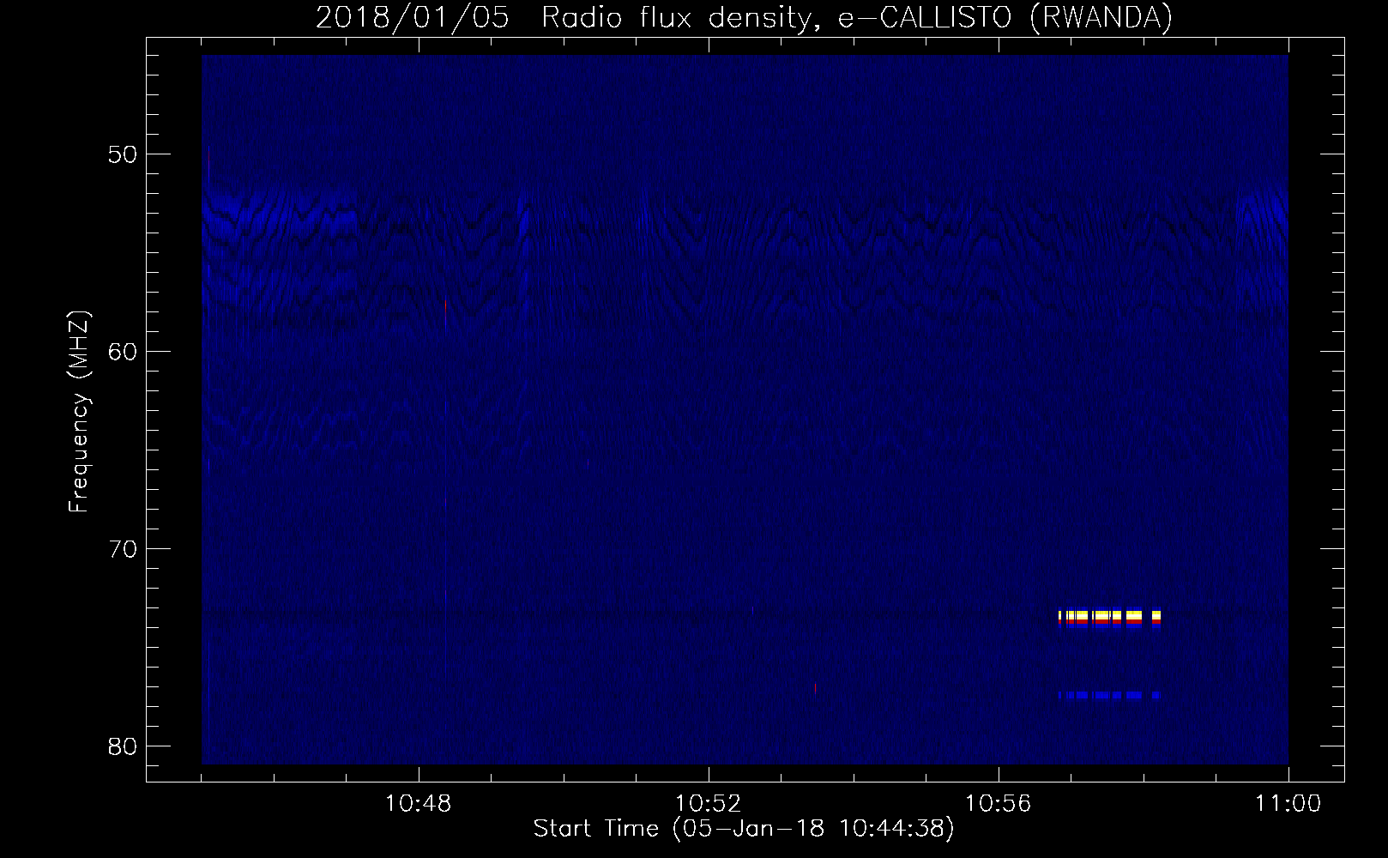Select the 'Frequency (MHZ)' y-axis label
The width and height of the screenshot is (1388, 858).
79,412
